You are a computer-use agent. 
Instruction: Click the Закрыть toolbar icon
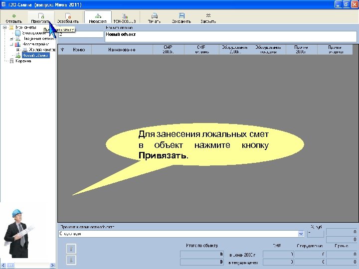[x=208, y=17]
